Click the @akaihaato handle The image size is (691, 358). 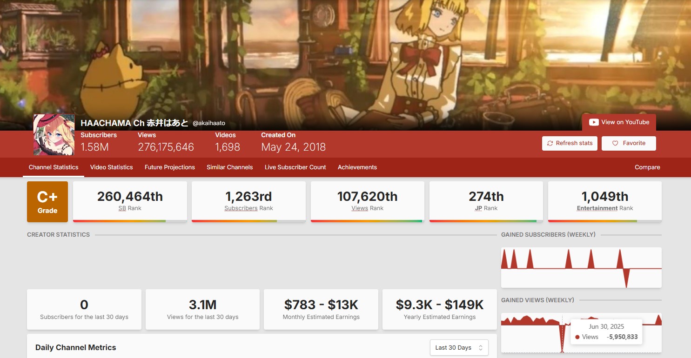209,123
